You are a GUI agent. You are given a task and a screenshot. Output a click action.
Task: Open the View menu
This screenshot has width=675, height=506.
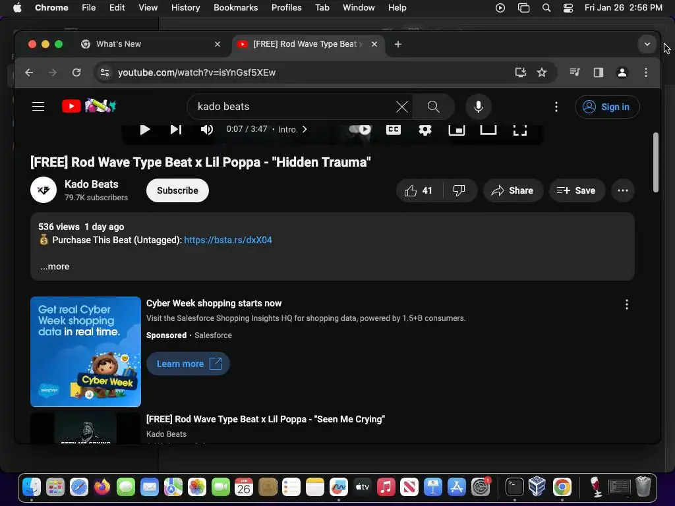[x=148, y=7]
